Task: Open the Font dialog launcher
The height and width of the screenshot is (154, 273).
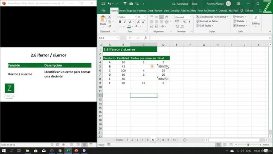Action: click(x=146, y=32)
